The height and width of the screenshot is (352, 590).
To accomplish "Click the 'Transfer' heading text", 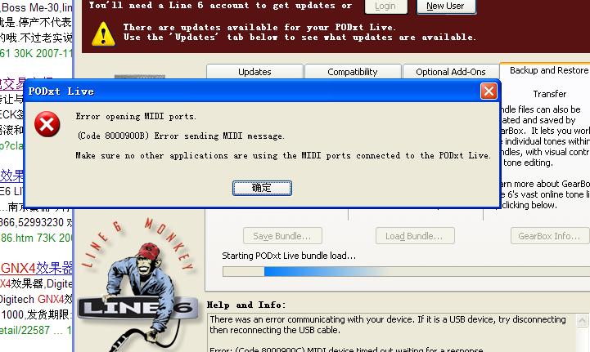I will click(550, 94).
